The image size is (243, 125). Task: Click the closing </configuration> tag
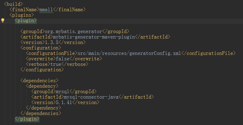(x=42, y=70)
